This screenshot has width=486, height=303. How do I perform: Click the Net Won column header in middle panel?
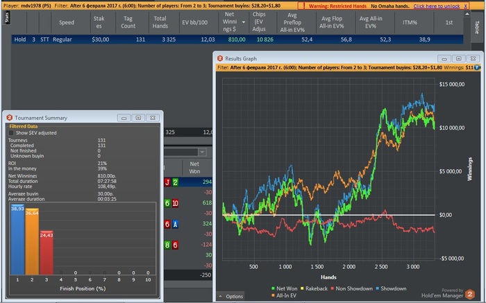pyautogui.click(x=194, y=167)
